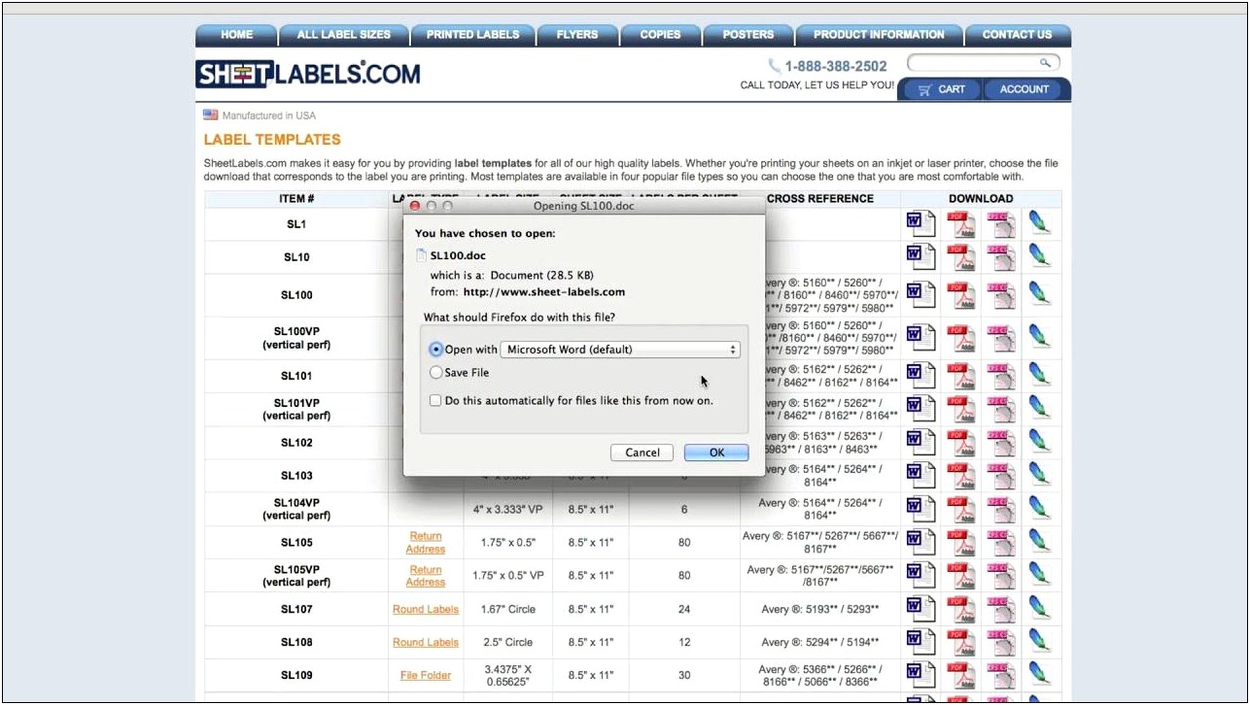The height and width of the screenshot is (705, 1250).
Task: Click the SheetLabels.com logo
Action: (x=308, y=74)
